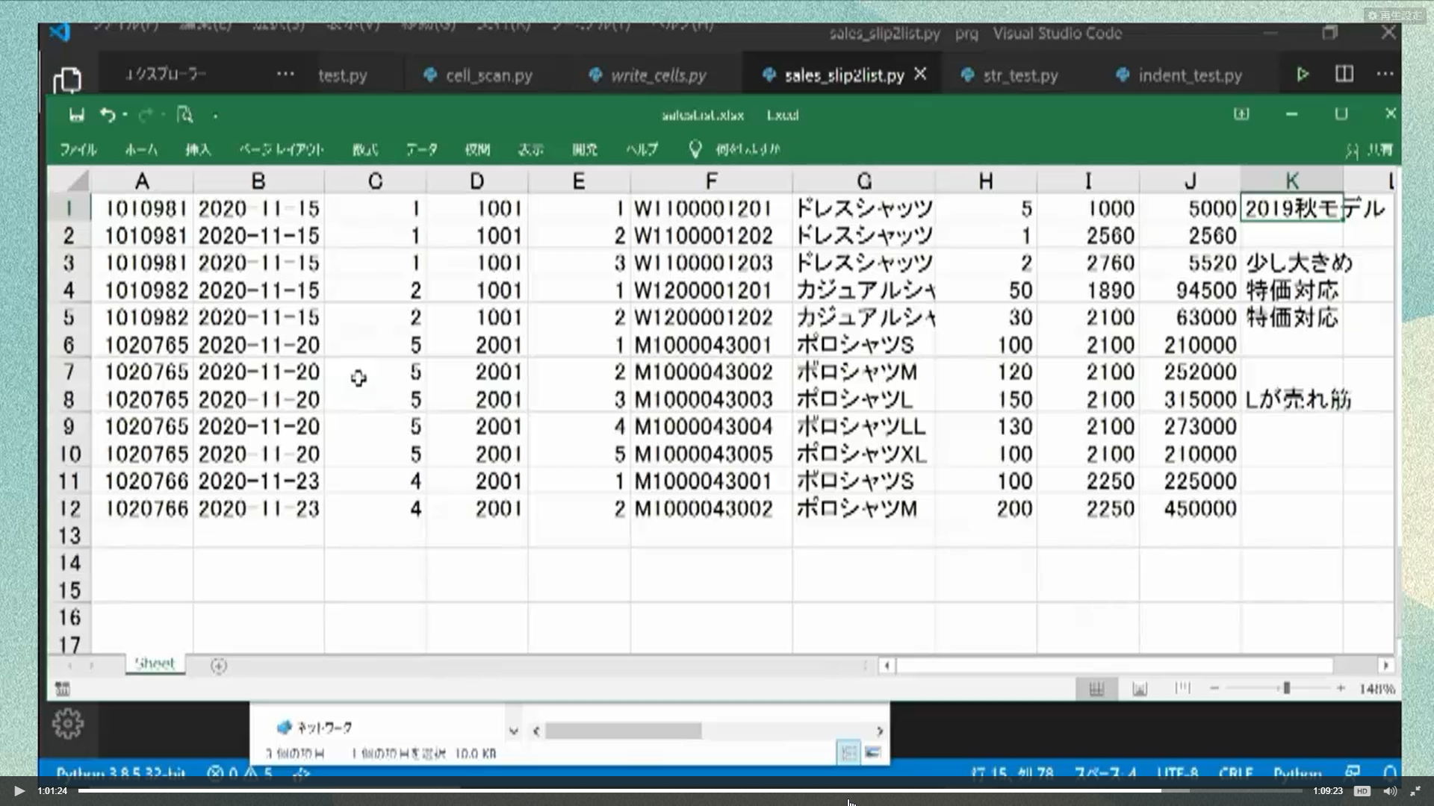
Task: Click the VS Code logo icon
Action: 60,32
